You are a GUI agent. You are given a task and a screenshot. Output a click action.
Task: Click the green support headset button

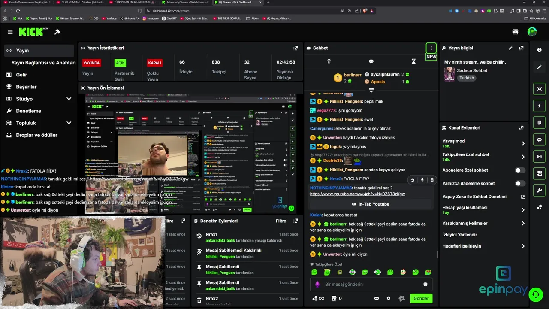pyautogui.click(x=535, y=294)
